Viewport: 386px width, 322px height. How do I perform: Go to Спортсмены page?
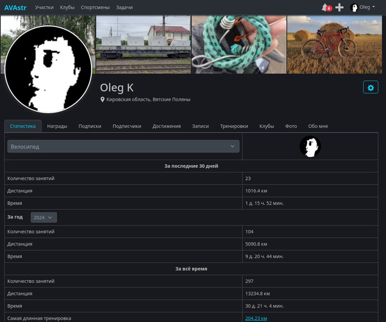tap(95, 7)
